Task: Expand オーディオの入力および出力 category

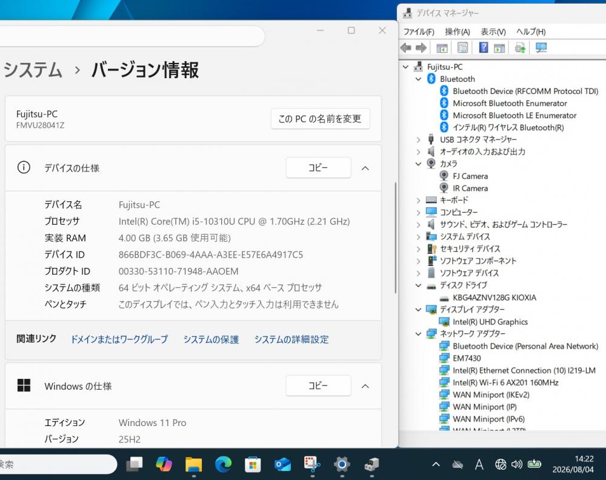Action: point(418,152)
